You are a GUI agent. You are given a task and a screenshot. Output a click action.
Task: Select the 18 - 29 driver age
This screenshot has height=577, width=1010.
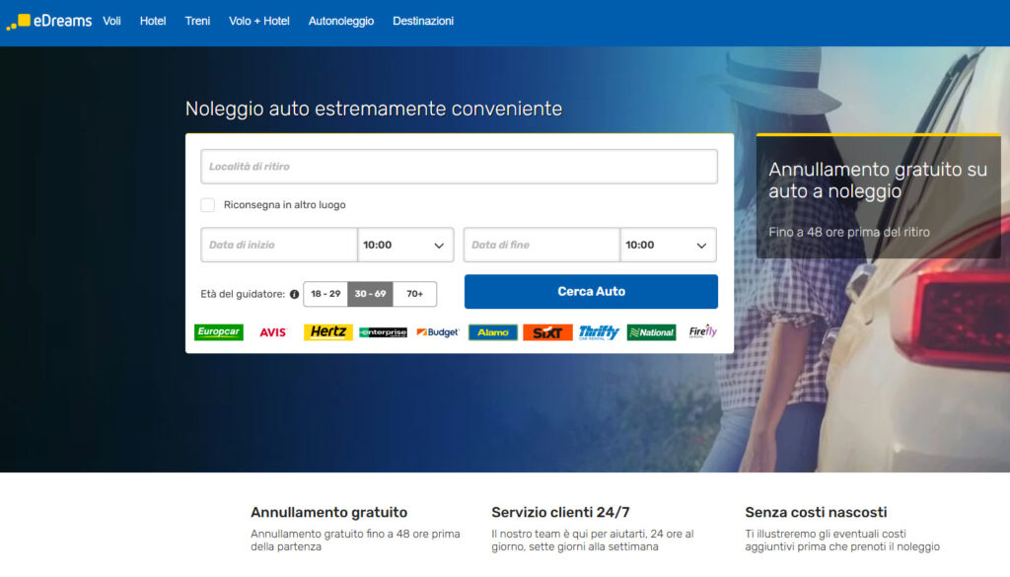coord(325,294)
